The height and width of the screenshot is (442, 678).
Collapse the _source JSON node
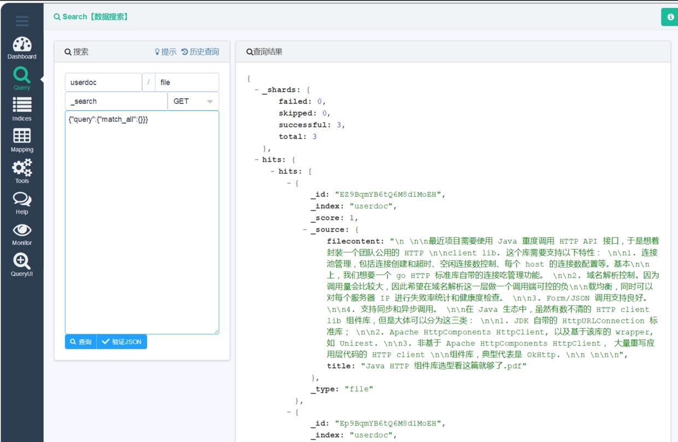tap(305, 230)
